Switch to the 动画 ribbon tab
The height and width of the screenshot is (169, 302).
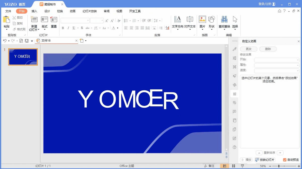73,11
